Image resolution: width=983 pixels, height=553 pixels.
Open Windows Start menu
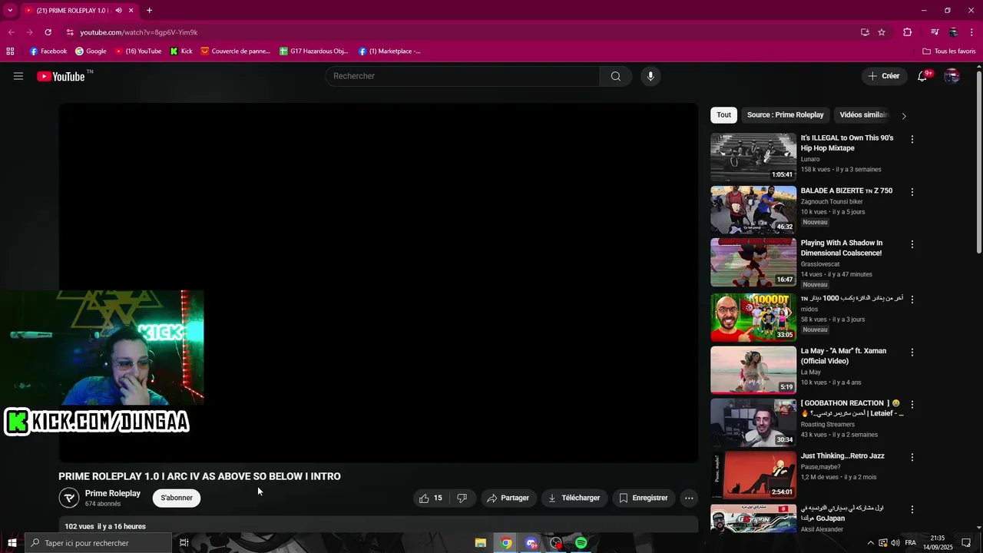(12, 543)
